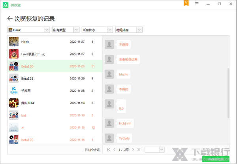The image size is (237, 164).
Task: Click the bat group avatar
Action: click(14, 115)
